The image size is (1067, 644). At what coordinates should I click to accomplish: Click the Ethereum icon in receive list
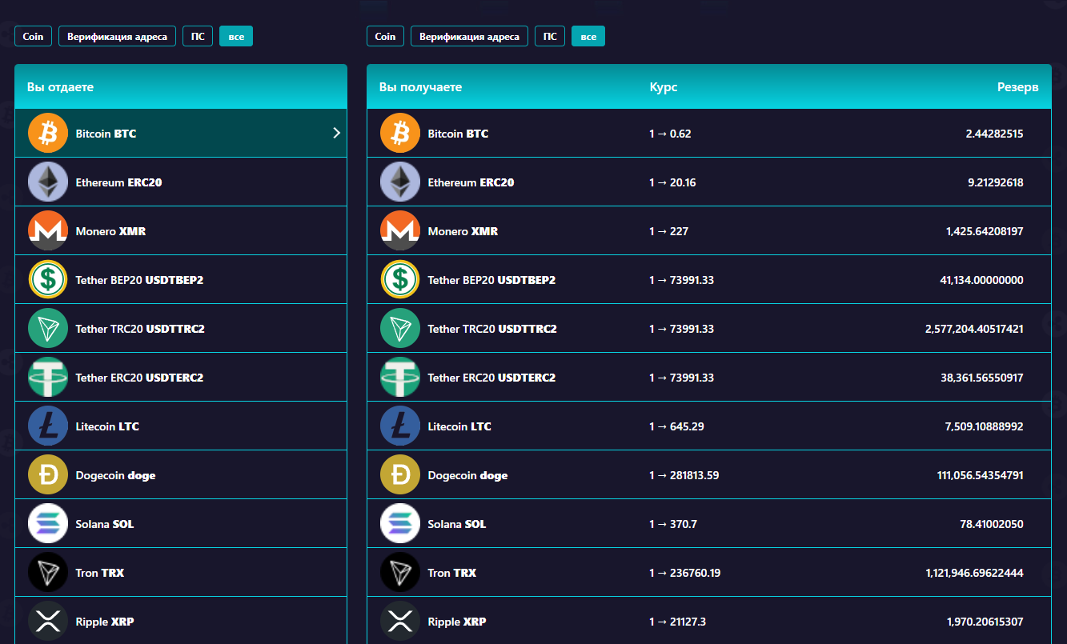tap(399, 182)
